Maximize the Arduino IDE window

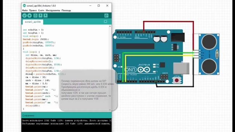tap(99, 6)
